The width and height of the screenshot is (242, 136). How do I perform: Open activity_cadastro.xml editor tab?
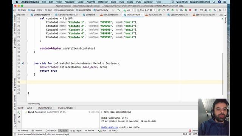click(205, 15)
